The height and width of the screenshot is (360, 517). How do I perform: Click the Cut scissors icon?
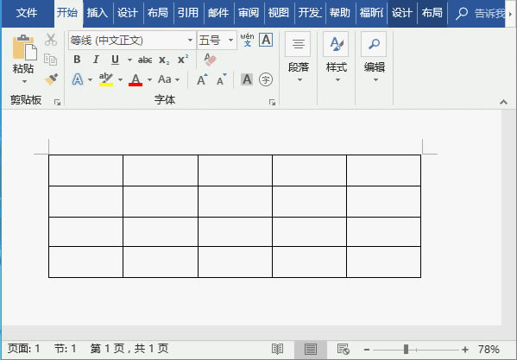(x=51, y=40)
